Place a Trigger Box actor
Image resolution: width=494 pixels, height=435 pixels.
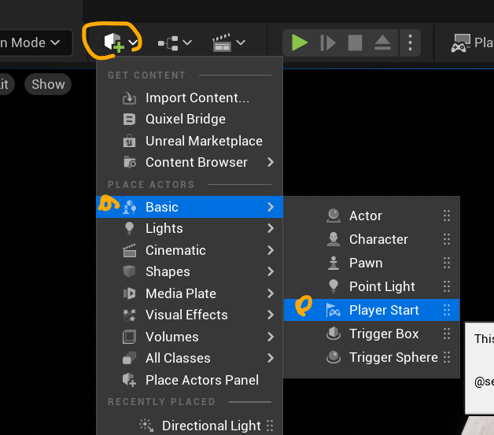pos(372,334)
